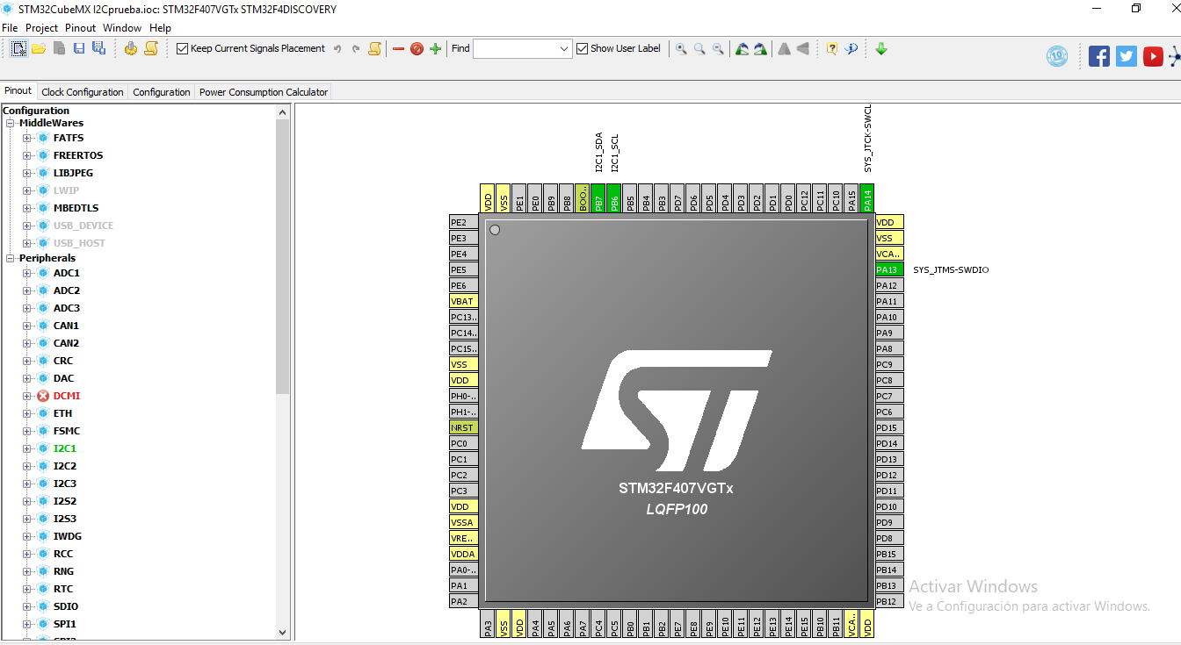Collapse the MiddleWares tree section

click(11, 123)
